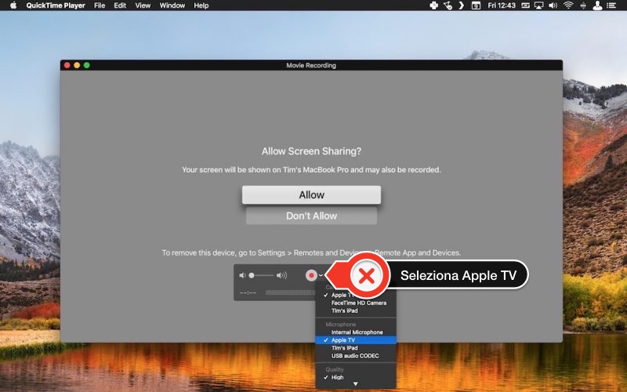Click the red record button

pyautogui.click(x=311, y=275)
